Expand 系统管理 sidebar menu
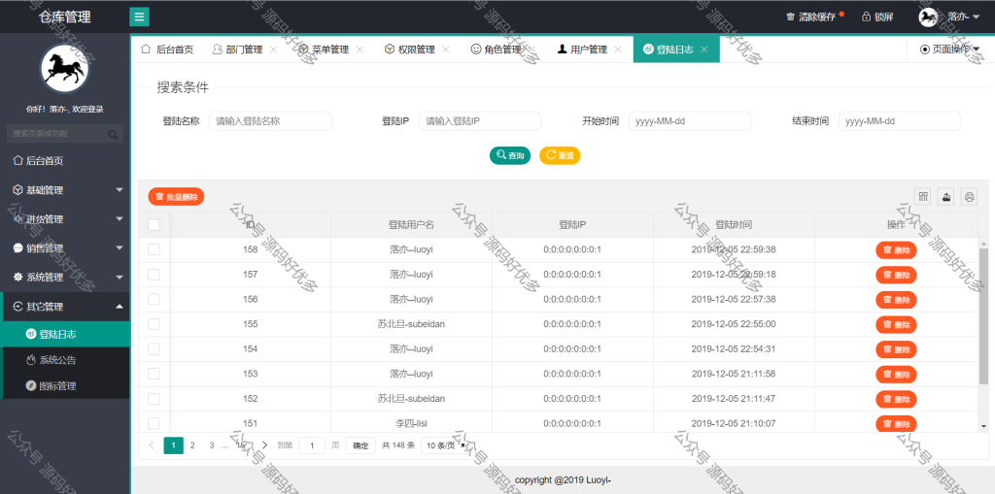The height and width of the screenshot is (494, 995). pos(66,278)
